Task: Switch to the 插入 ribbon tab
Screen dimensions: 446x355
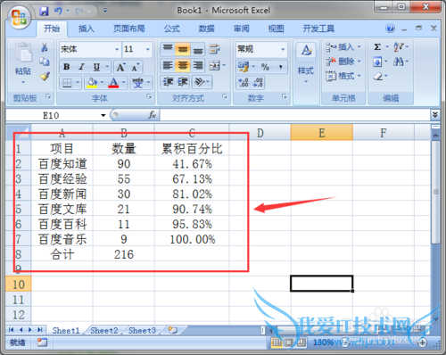Action: pyautogui.click(x=87, y=29)
